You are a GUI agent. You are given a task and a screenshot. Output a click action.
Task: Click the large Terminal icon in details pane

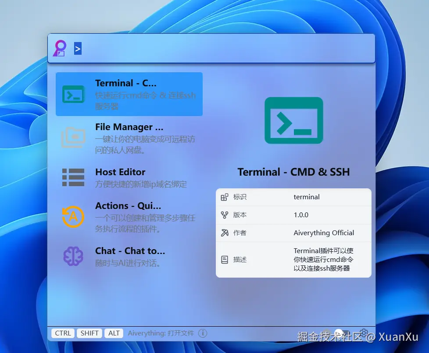click(294, 120)
